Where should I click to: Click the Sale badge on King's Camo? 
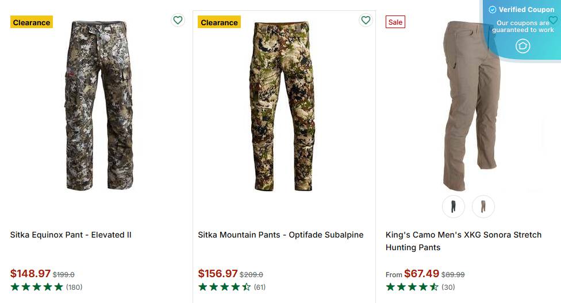pyautogui.click(x=395, y=22)
